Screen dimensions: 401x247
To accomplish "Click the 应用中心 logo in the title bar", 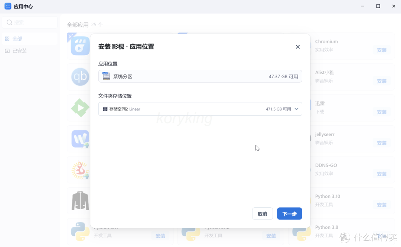I will pyautogui.click(x=7, y=6).
